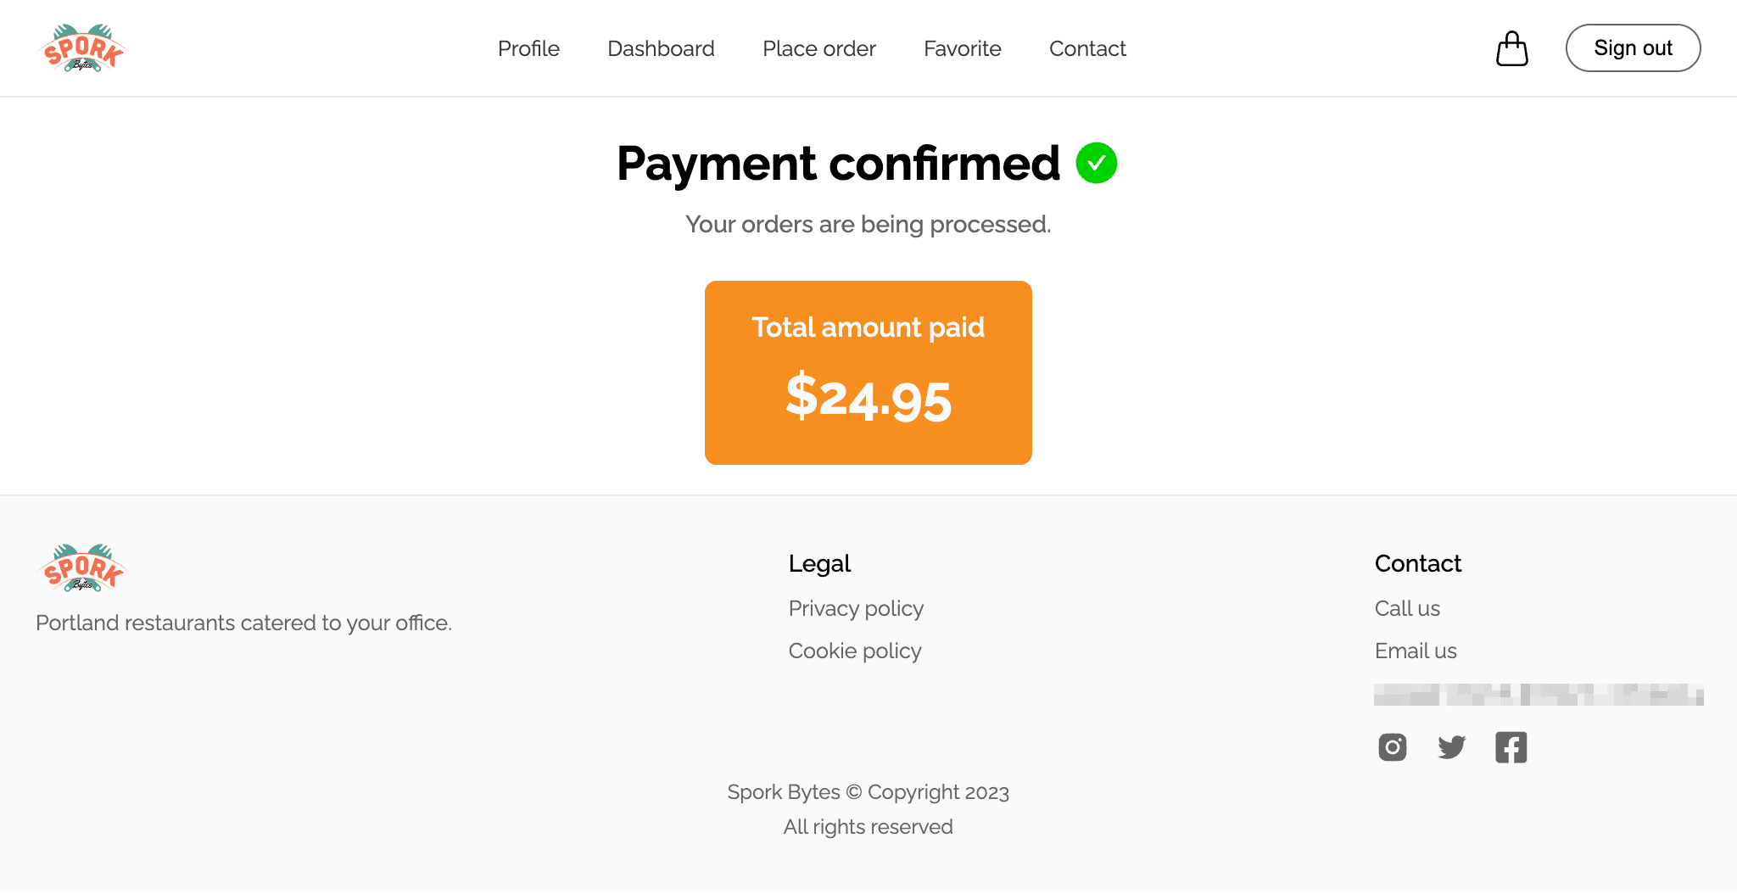The height and width of the screenshot is (894, 1737).
Task: Click the green payment confirmed checkmark
Action: (1097, 162)
